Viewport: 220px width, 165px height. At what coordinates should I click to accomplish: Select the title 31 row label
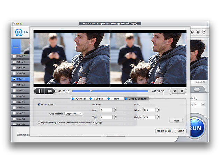click(21, 79)
